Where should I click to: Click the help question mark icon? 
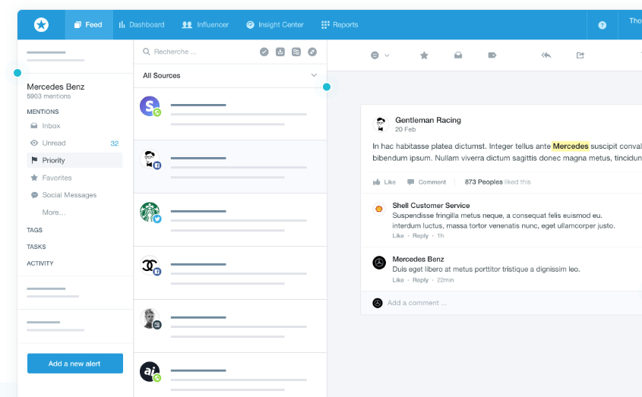602,25
